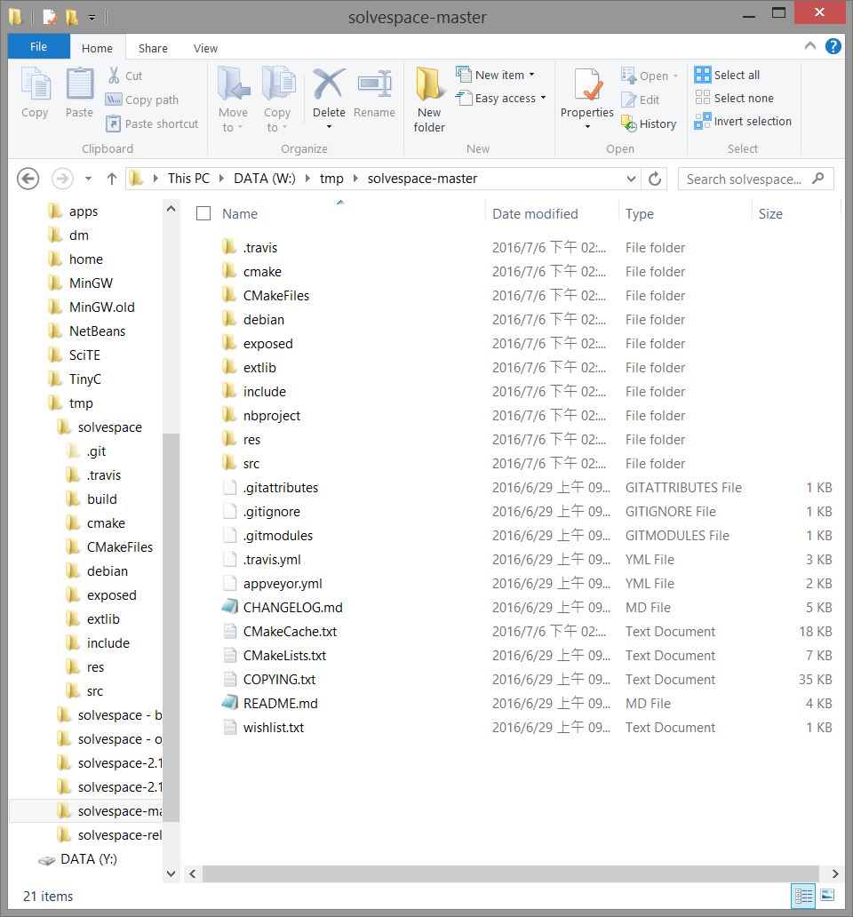This screenshot has height=917, width=853.
Task: Select the README.md file
Action: pyautogui.click(x=280, y=703)
